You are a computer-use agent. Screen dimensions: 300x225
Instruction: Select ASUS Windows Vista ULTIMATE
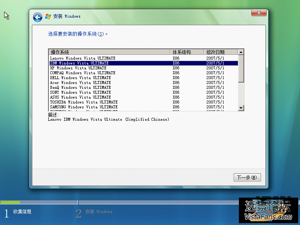(x=80, y=97)
